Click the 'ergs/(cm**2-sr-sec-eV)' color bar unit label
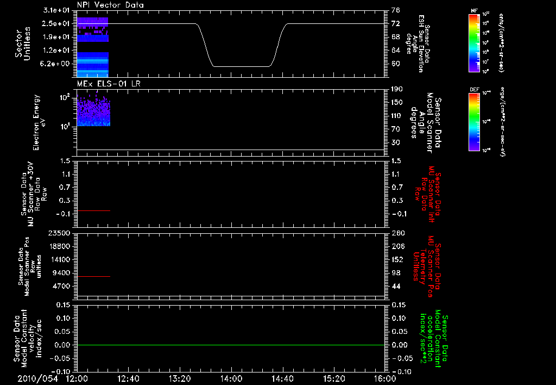Image resolution: width=556 pixels, height=385 pixels. pos(502,122)
